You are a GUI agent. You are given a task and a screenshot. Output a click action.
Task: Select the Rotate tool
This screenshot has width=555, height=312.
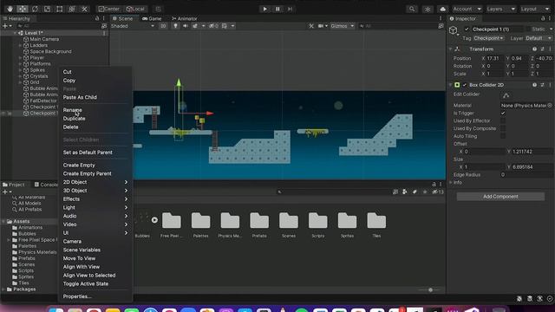click(35, 9)
